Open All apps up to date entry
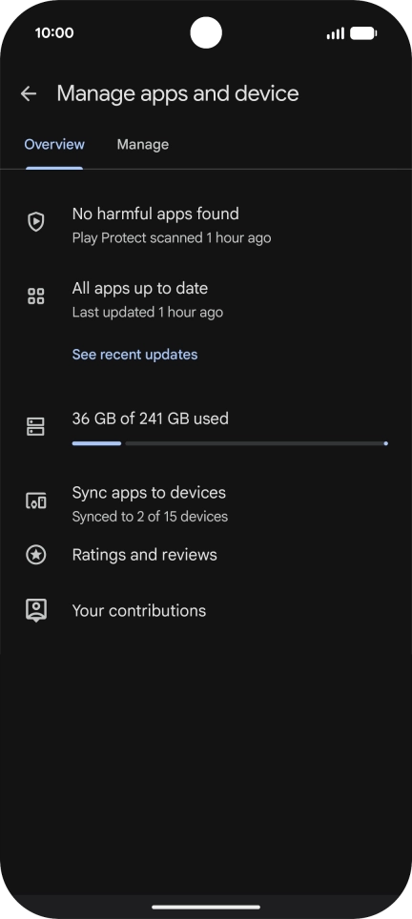Screen dimensions: 412x919 tap(206, 299)
